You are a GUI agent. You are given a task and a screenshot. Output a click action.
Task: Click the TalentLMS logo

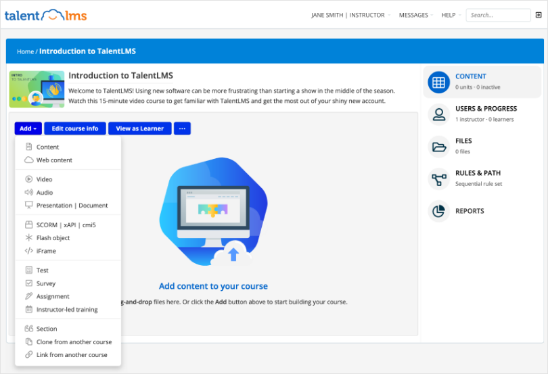click(46, 15)
